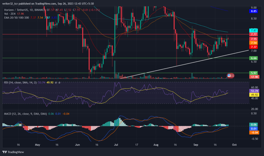This screenshot has width=264, height=156.
Task: Click the 0.50 level on the MACD axis
Action: pos(254,113)
